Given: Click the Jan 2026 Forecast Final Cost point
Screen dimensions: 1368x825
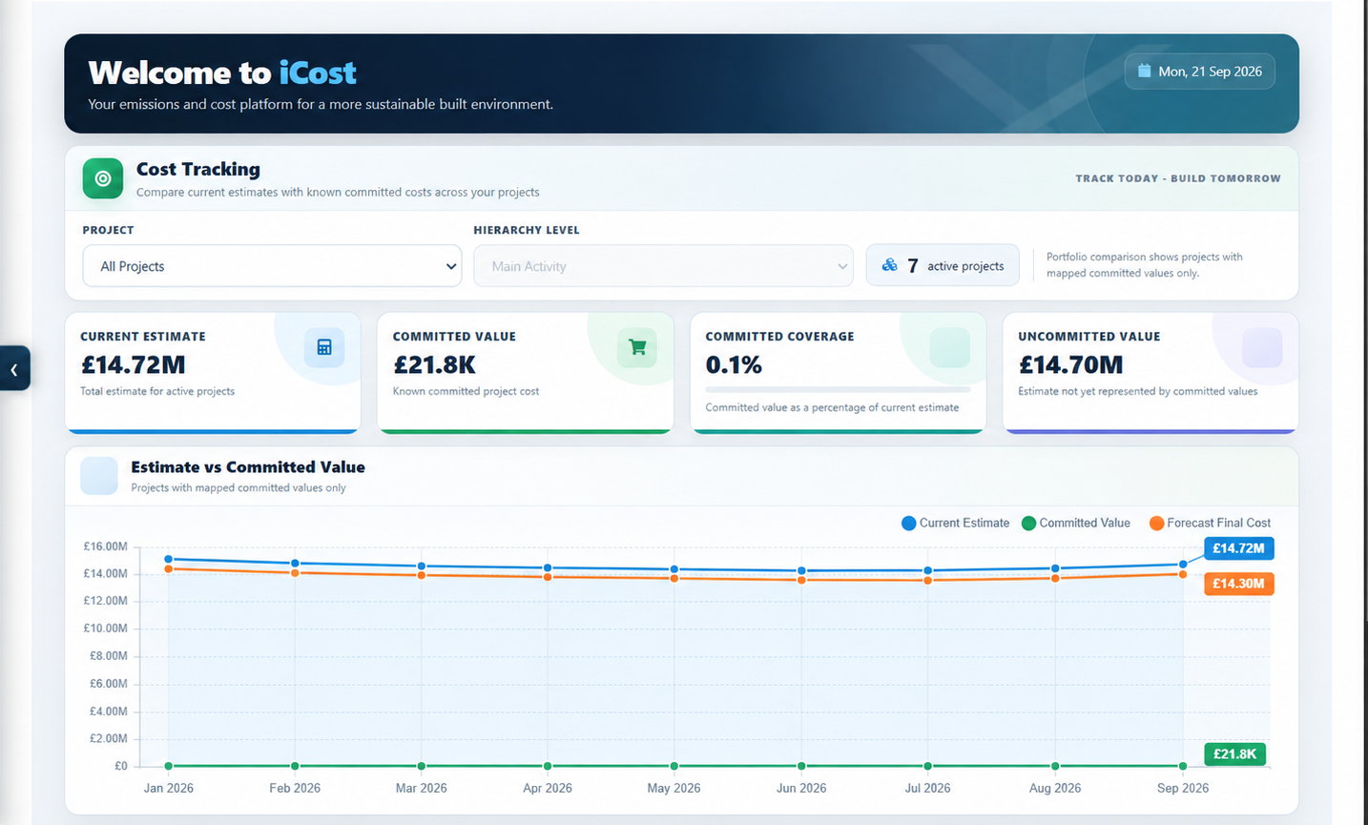Looking at the screenshot, I should (x=169, y=569).
